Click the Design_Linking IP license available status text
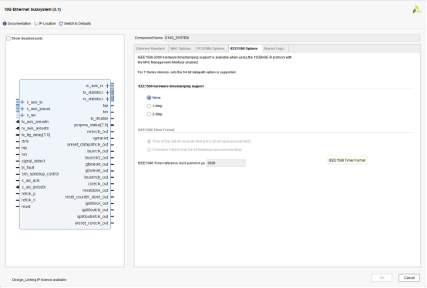The width and height of the screenshot is (427, 288). tap(39, 280)
